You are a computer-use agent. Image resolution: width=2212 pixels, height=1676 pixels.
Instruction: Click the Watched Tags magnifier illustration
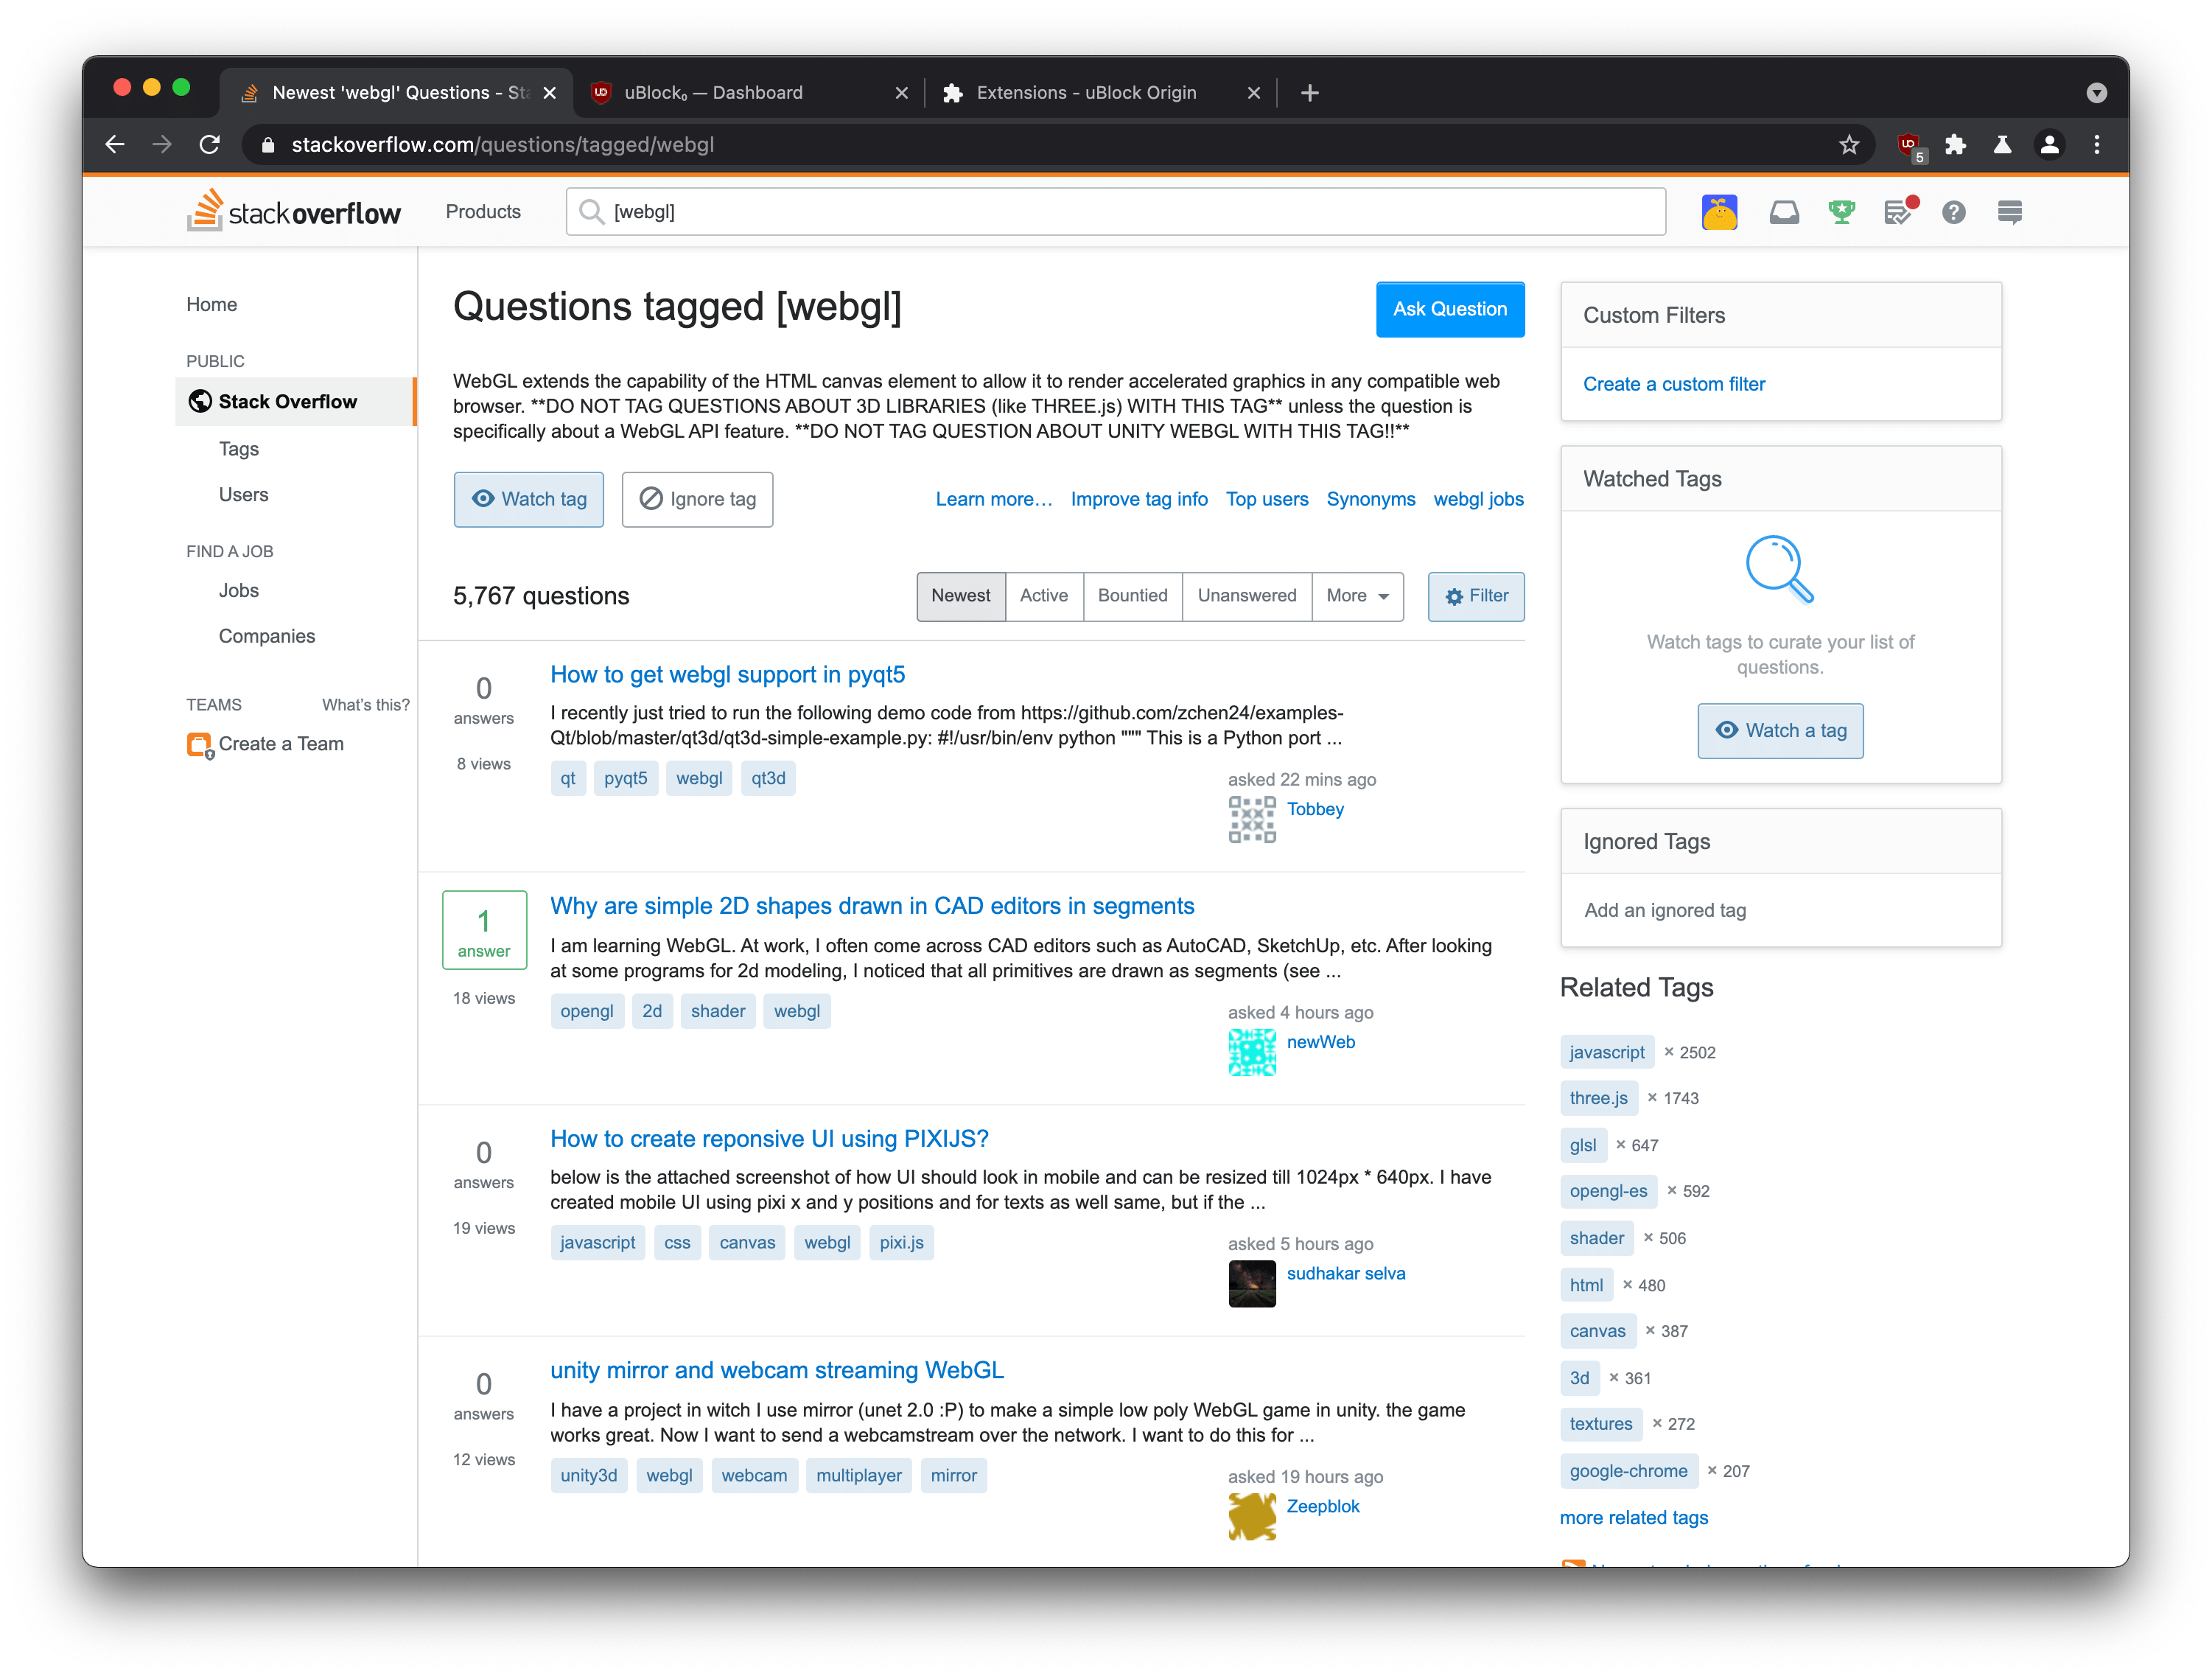click(x=1779, y=569)
